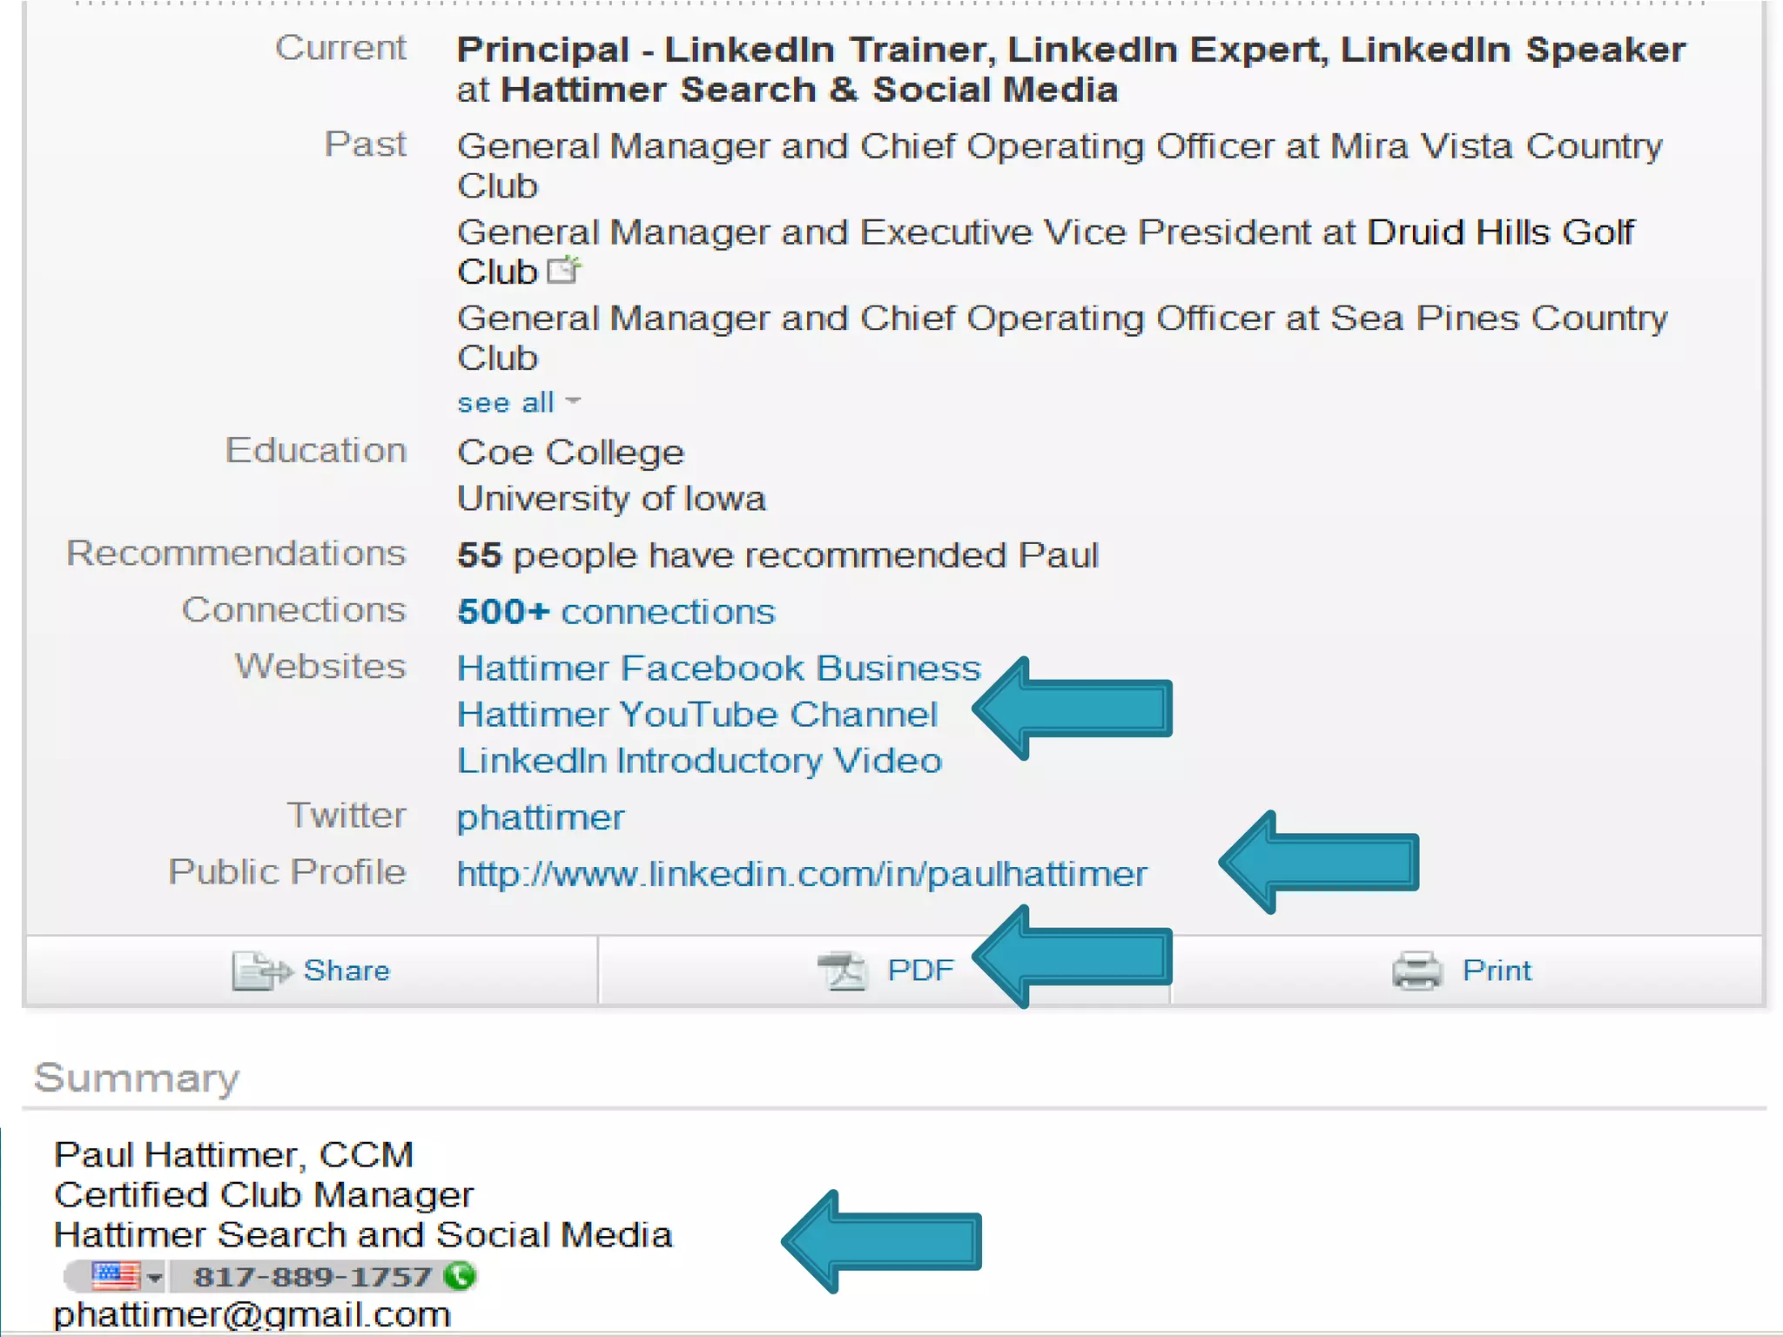Click the PDF document icon
This screenshot has width=1783, height=1337.
(842, 971)
